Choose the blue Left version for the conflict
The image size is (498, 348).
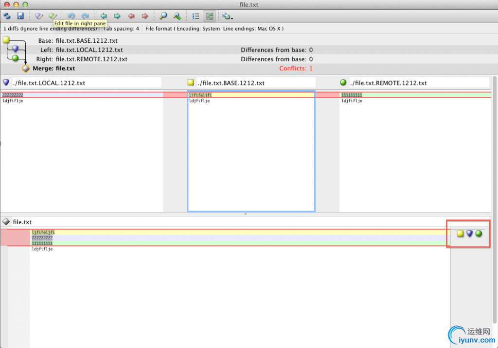point(469,233)
